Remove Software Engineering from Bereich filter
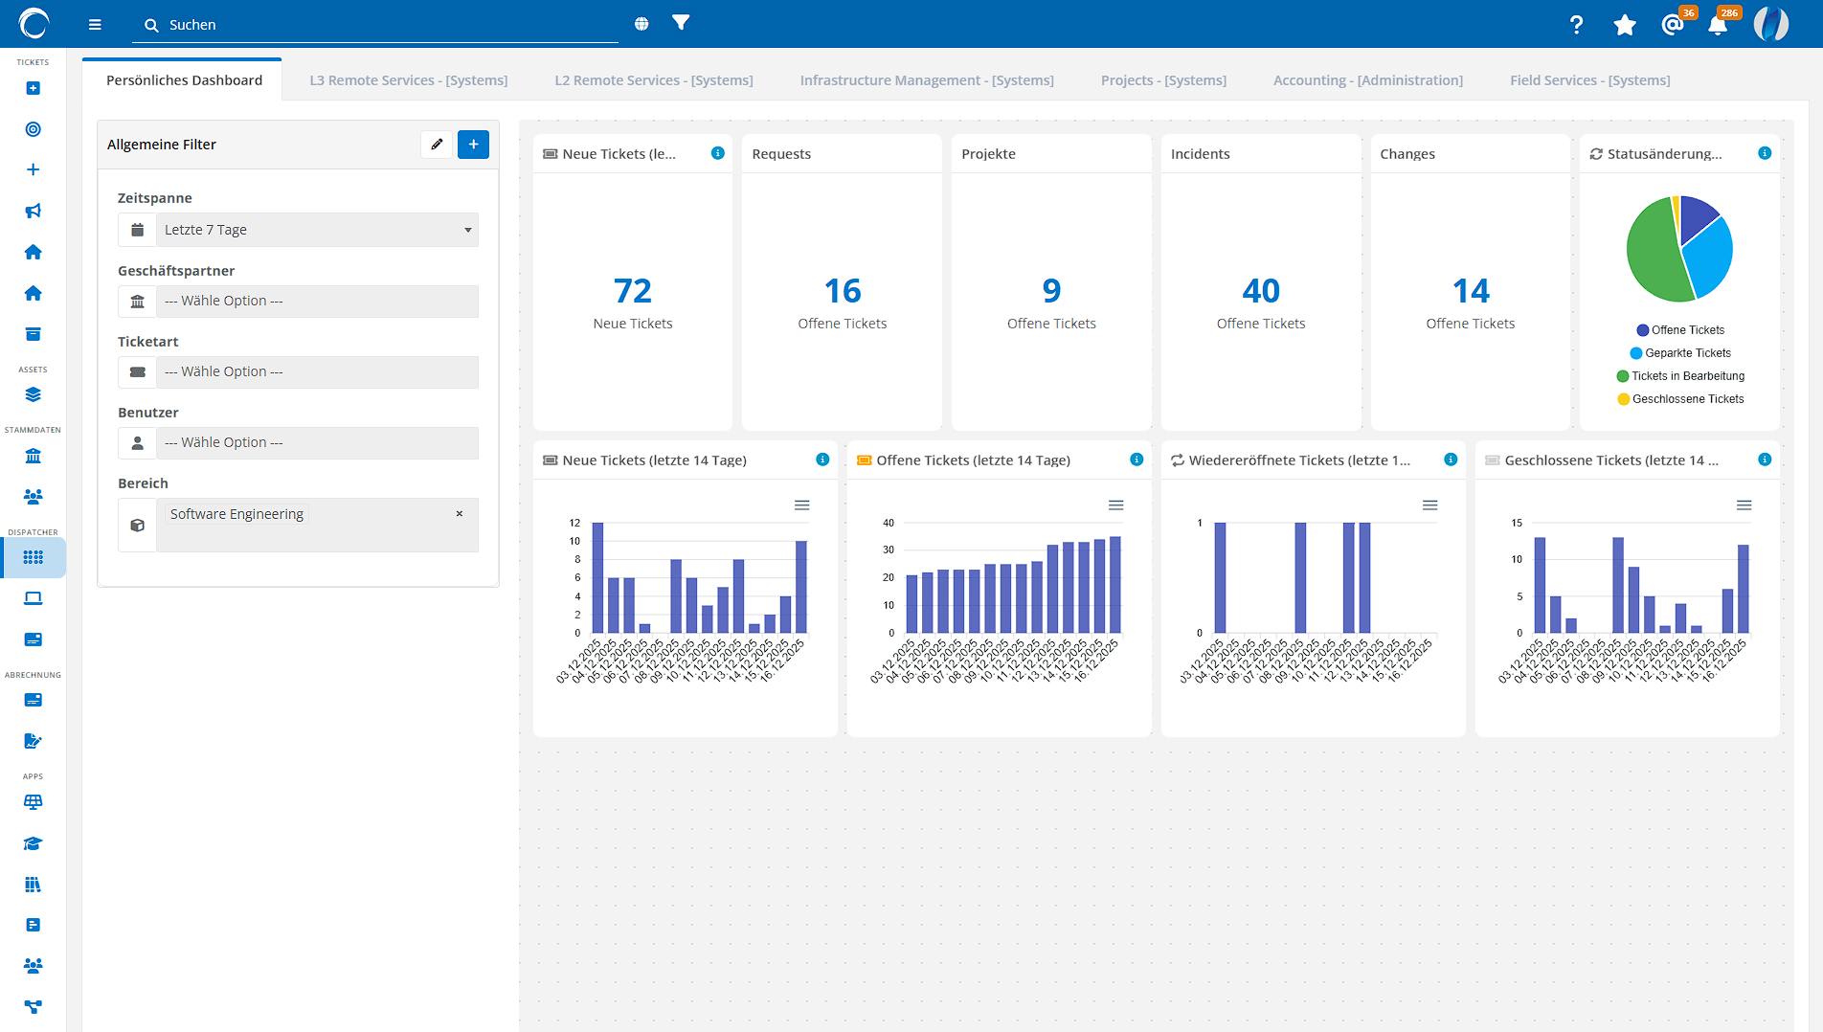 [460, 514]
